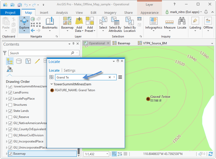Click the full extent globe icon
Screen dimensions: 216x159
pyautogui.click(x=33, y=19)
